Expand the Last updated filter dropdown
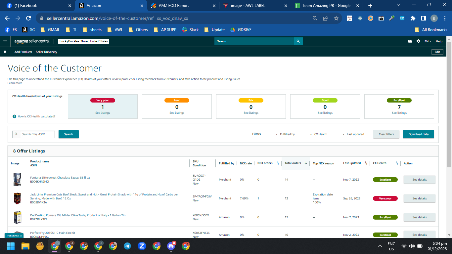The image size is (452, 254). (353, 134)
